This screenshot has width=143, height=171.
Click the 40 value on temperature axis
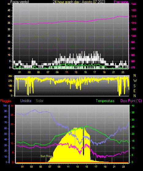(133, 105)
